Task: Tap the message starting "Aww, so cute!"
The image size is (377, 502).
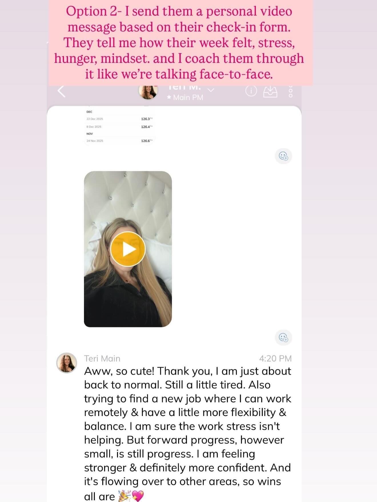Action: tap(188, 433)
